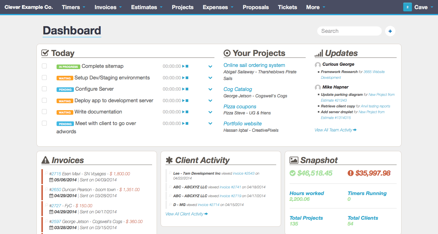This screenshot has height=234, width=438.
Task: Open the Cog Catalog project link
Action: [x=238, y=89]
